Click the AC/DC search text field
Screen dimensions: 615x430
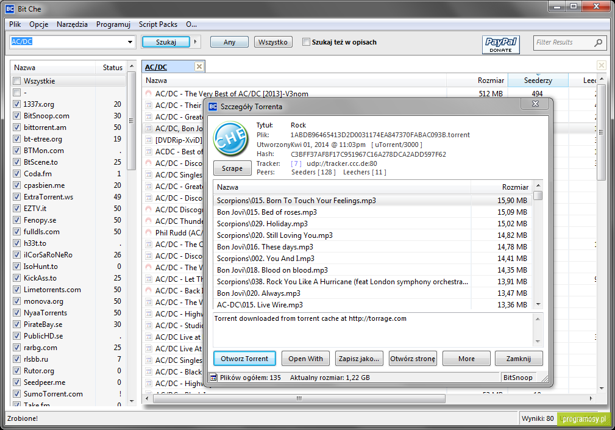tap(68, 41)
